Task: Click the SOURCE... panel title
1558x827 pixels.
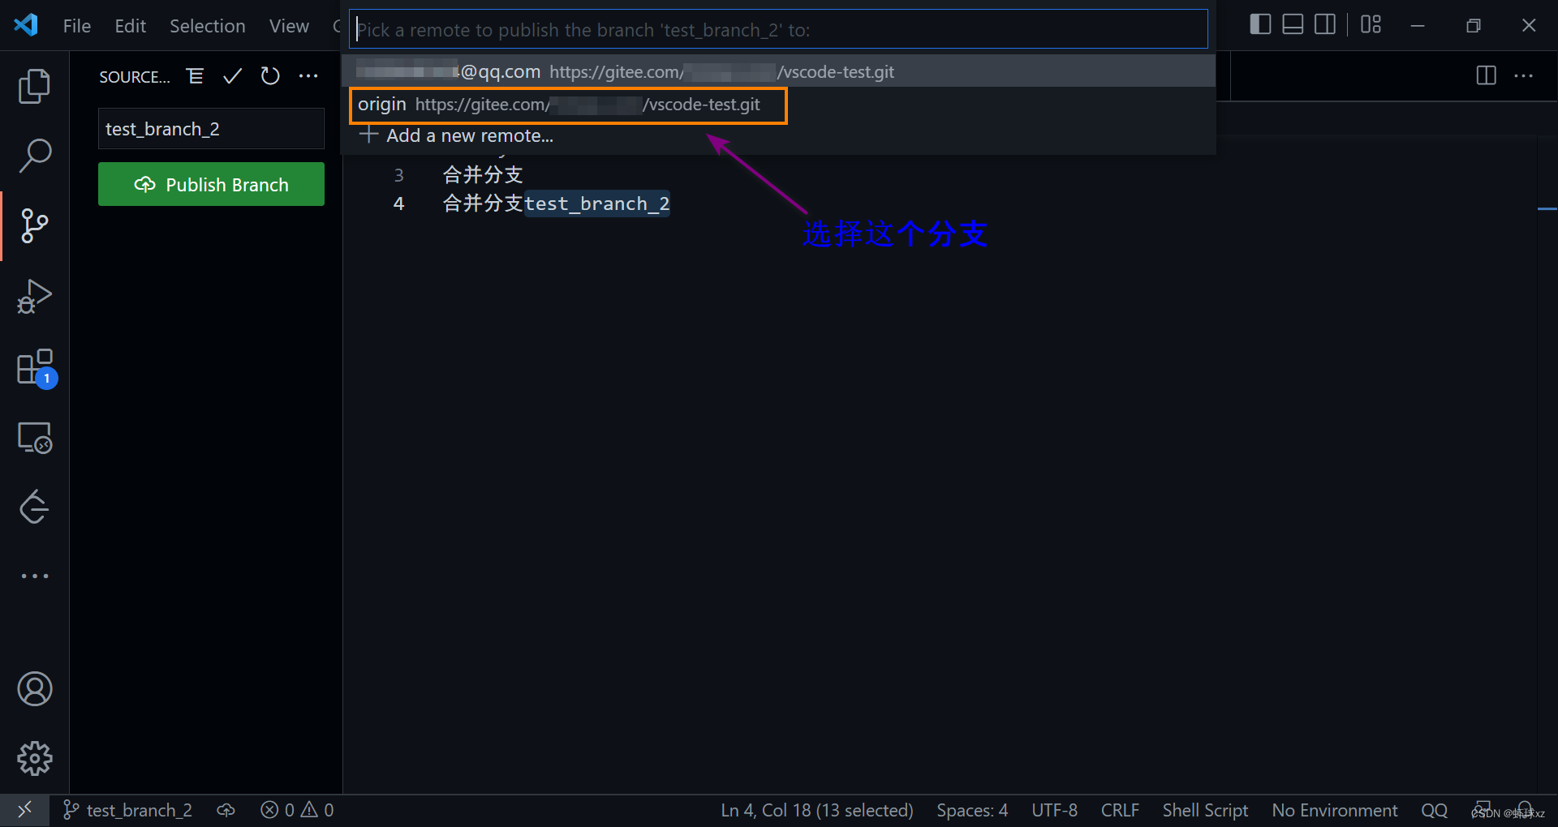Action: [x=135, y=77]
